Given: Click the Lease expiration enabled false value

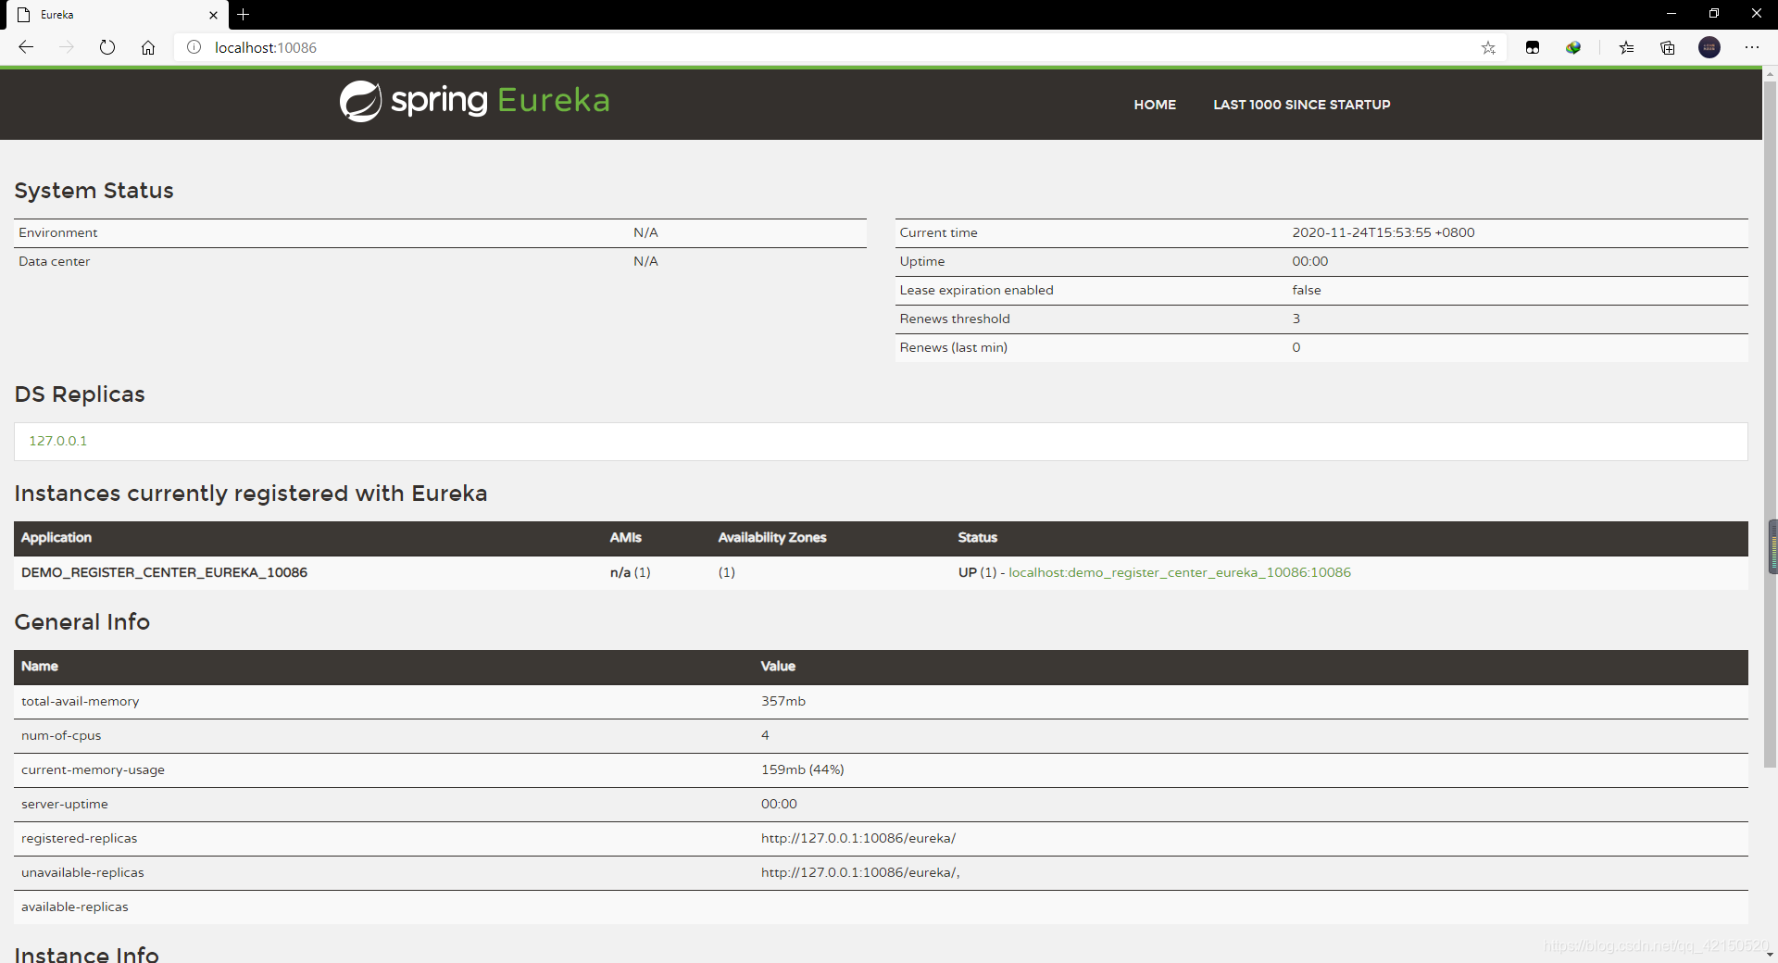Looking at the screenshot, I should click(1307, 290).
